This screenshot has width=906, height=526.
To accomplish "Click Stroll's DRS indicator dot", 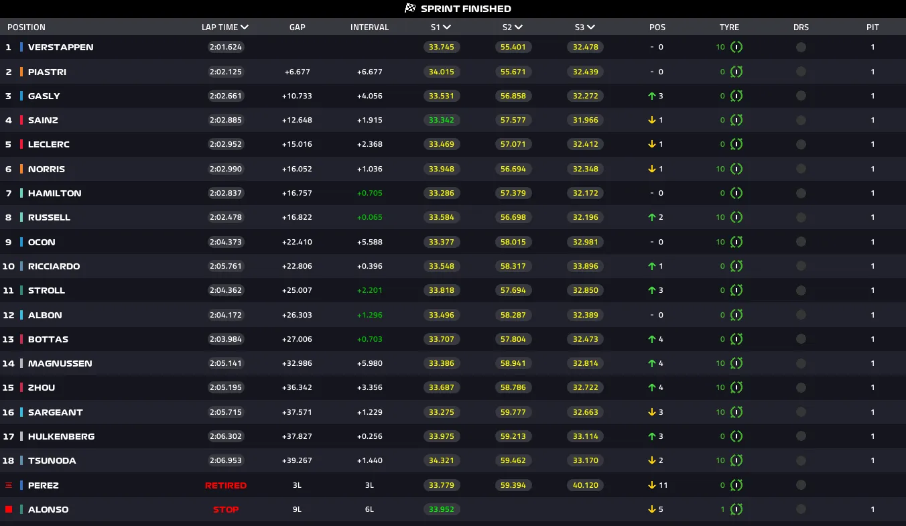I will [x=801, y=290].
